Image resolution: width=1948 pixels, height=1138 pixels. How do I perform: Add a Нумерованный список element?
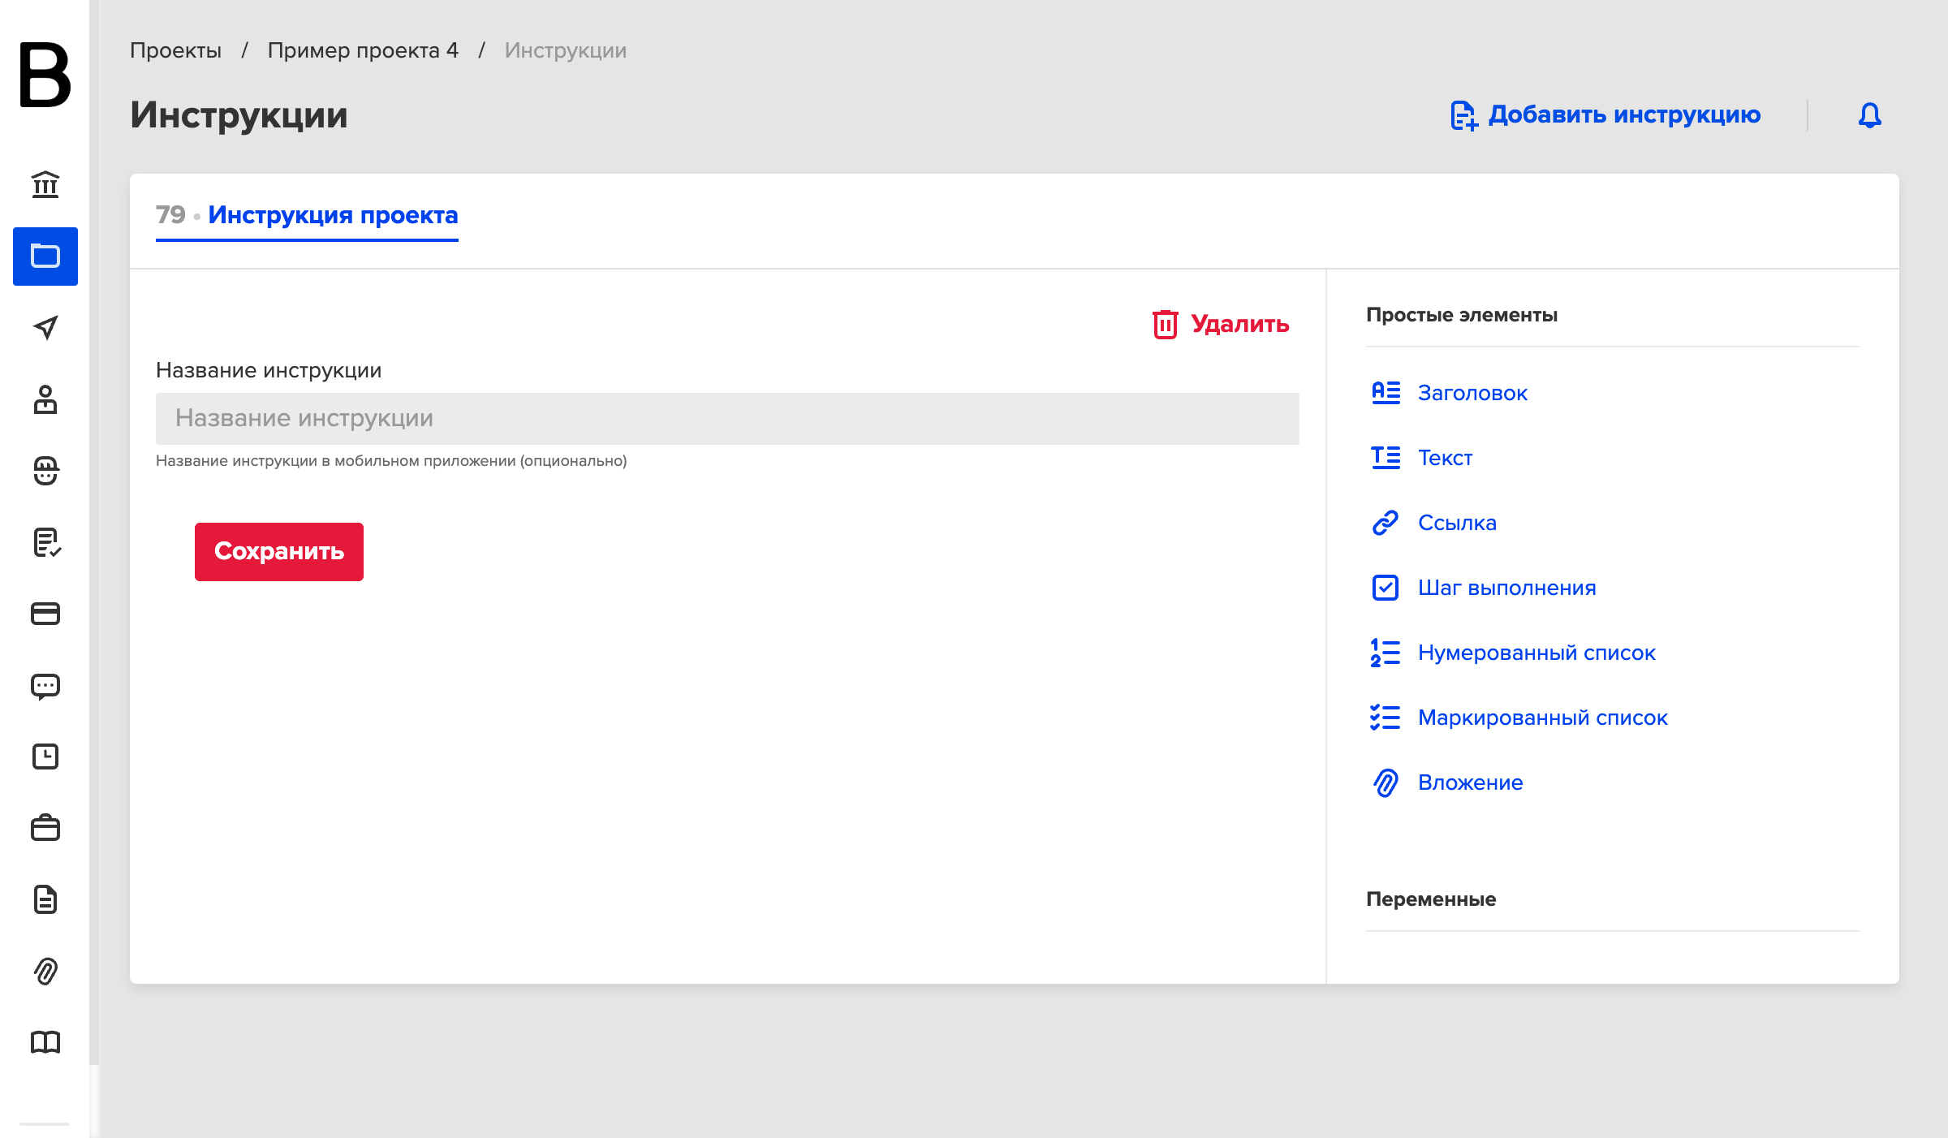point(1513,653)
